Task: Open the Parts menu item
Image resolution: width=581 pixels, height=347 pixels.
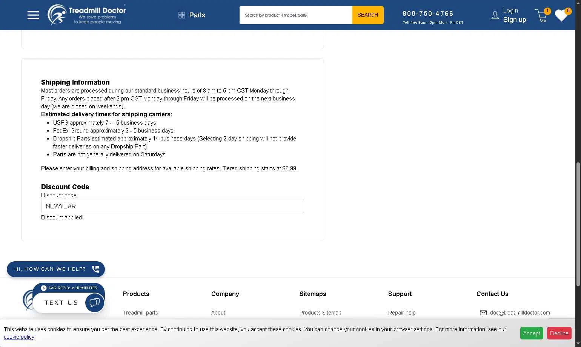Action: tap(197, 15)
